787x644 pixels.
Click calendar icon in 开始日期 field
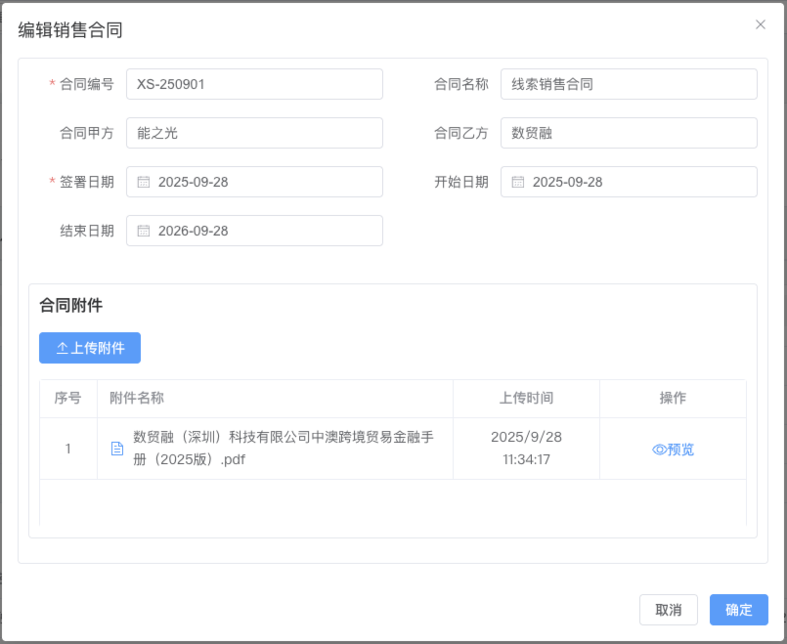(x=518, y=182)
